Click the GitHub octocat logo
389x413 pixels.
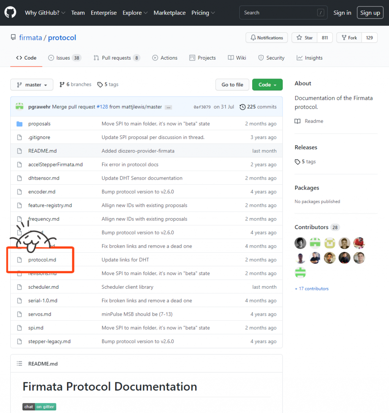click(x=10, y=13)
